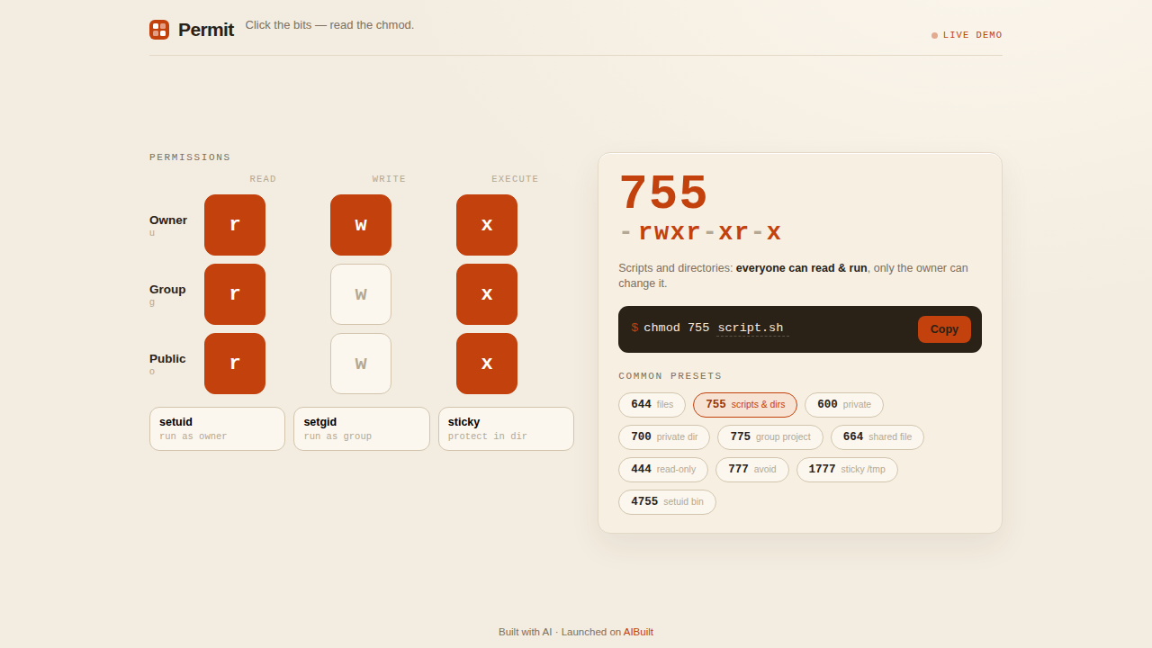This screenshot has width=1152, height=648.
Task: Click the Owner row label
Action: tap(168, 220)
